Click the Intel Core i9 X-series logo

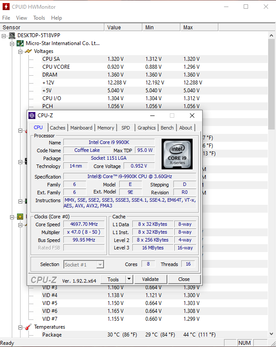(x=177, y=154)
